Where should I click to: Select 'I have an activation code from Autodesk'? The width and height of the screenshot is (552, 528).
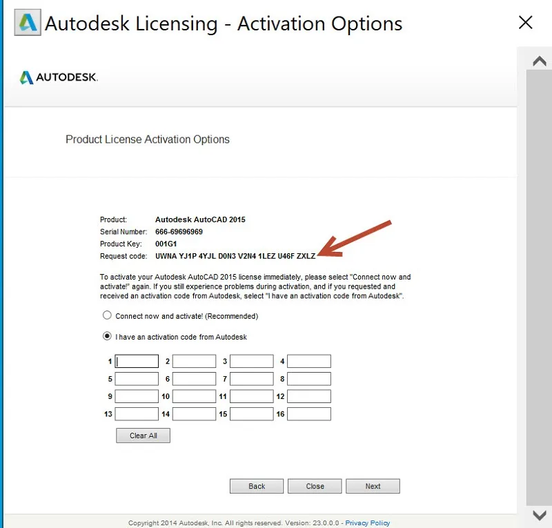[x=107, y=336]
